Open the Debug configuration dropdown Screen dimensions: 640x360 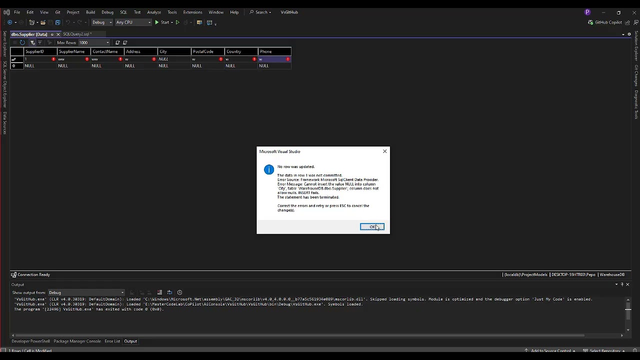point(102,22)
